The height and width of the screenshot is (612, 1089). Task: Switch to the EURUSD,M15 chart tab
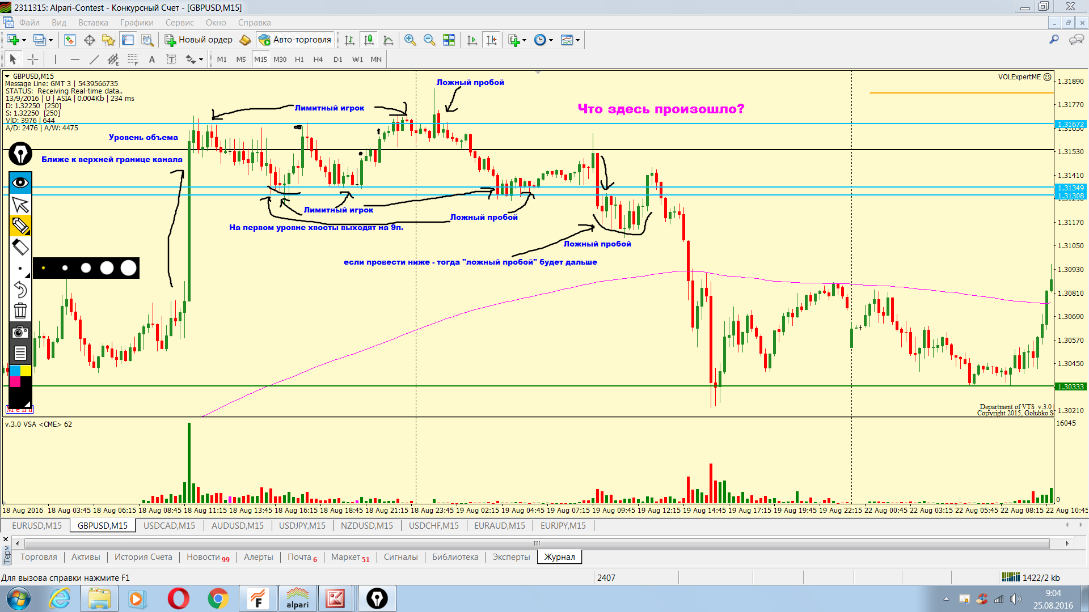pos(37,525)
